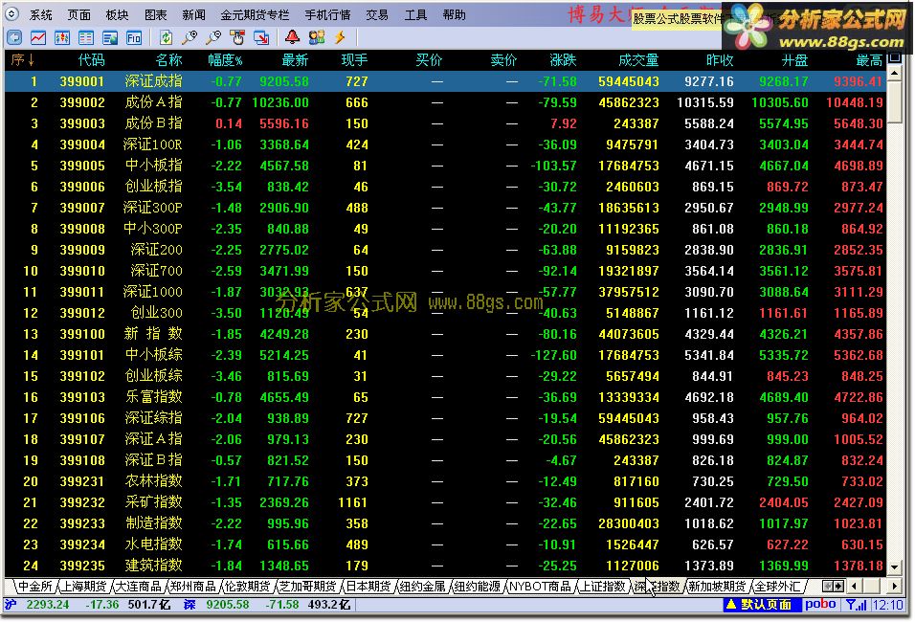Click the green refresh page icon
The width and height of the screenshot is (915, 622).
pos(166,38)
